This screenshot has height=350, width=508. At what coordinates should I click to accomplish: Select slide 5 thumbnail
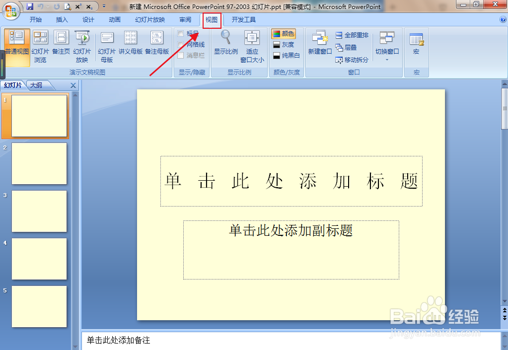pos(39,306)
